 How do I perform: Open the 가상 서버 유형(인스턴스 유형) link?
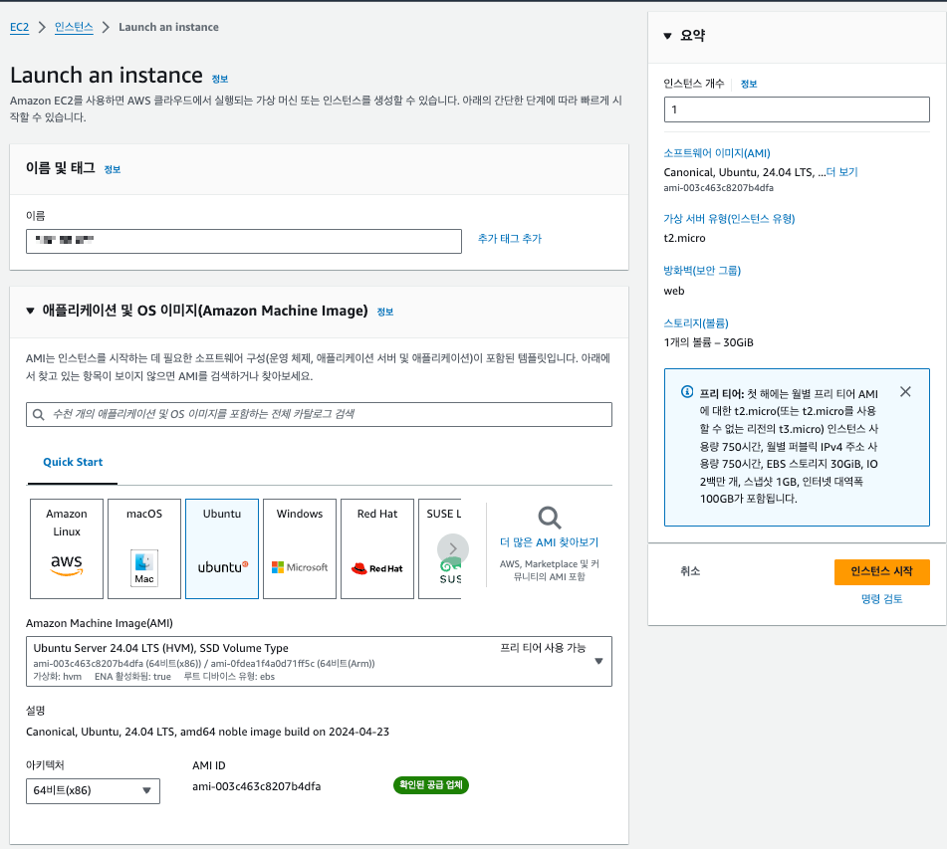point(729,219)
